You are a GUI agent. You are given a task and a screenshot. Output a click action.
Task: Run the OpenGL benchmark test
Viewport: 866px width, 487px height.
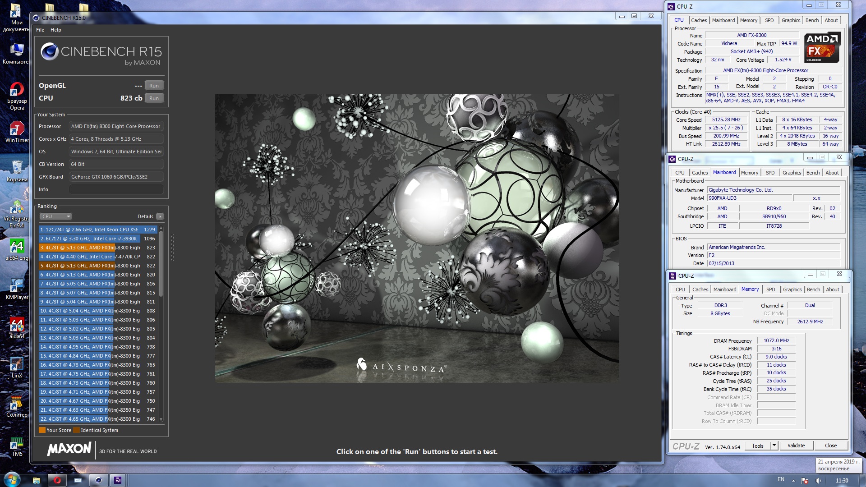point(154,86)
